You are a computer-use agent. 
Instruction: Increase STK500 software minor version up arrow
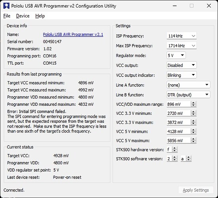click(189, 157)
